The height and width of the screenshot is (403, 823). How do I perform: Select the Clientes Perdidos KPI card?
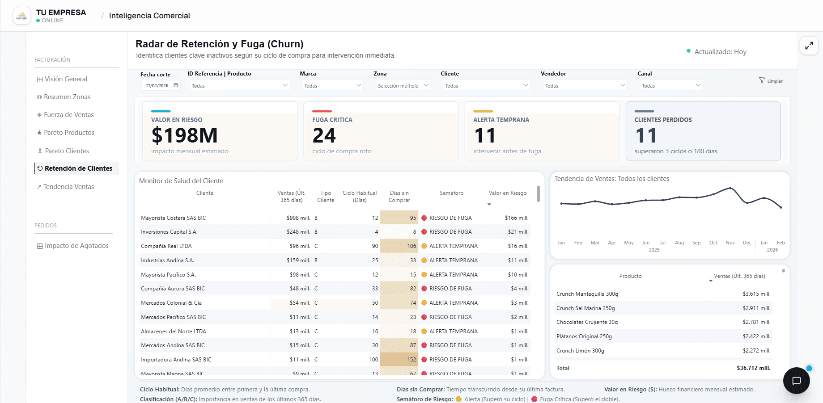coord(703,131)
